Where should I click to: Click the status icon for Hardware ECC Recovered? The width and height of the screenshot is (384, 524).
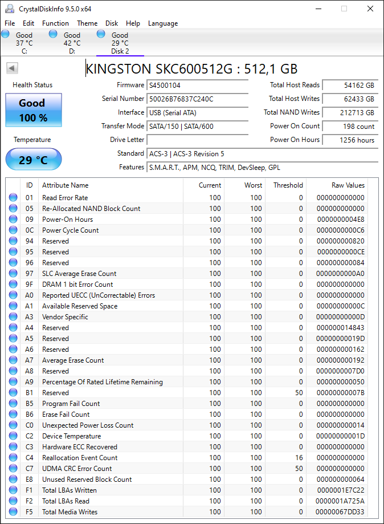[x=13, y=447]
